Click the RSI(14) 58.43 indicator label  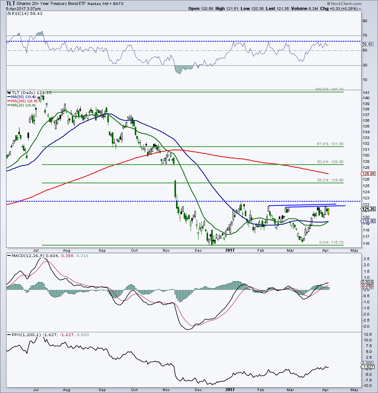(25, 13)
